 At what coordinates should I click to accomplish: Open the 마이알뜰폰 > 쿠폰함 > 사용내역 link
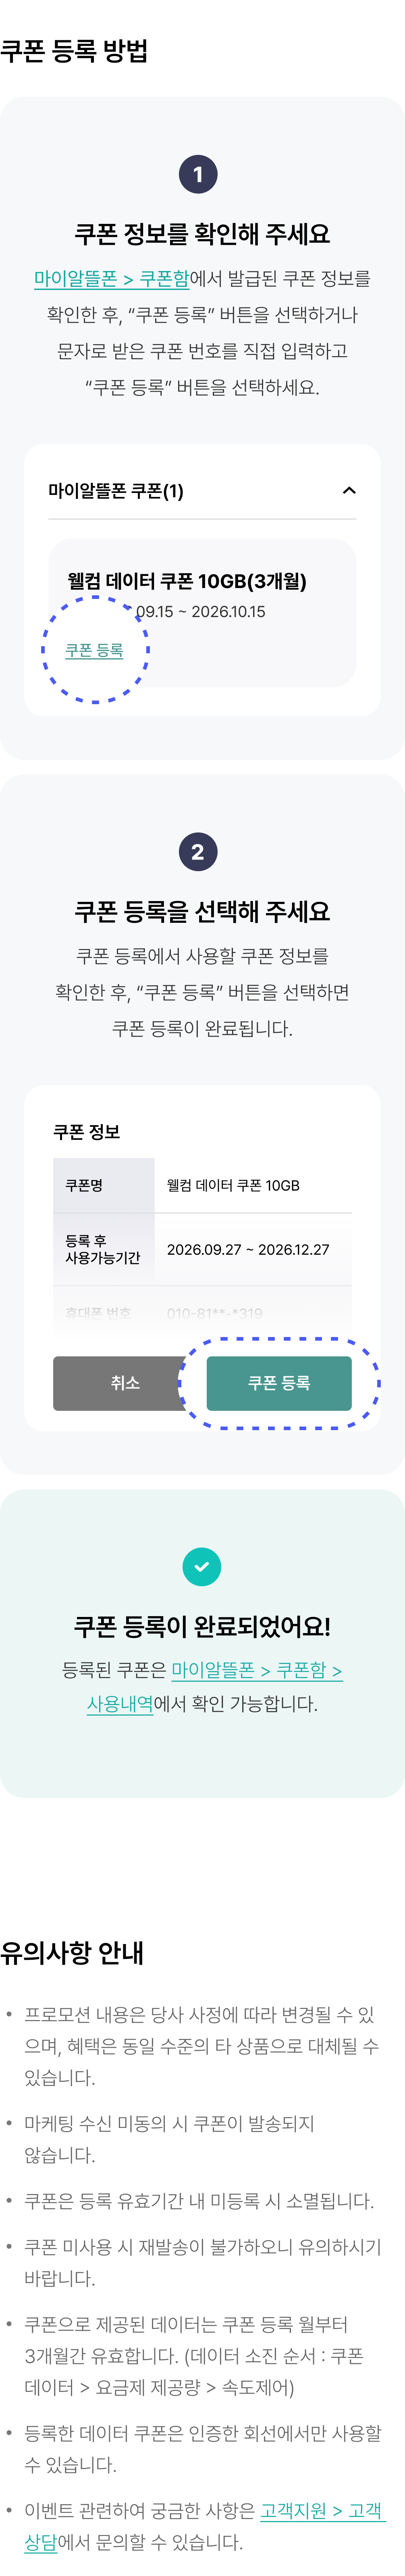tap(215, 1686)
